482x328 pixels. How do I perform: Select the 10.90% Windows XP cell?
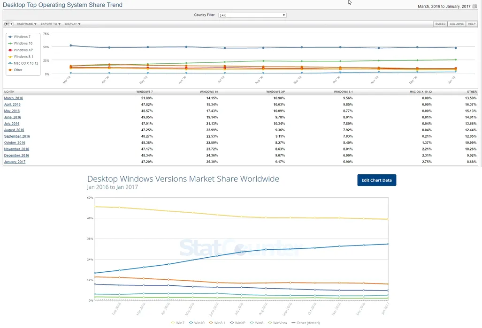tap(279, 98)
